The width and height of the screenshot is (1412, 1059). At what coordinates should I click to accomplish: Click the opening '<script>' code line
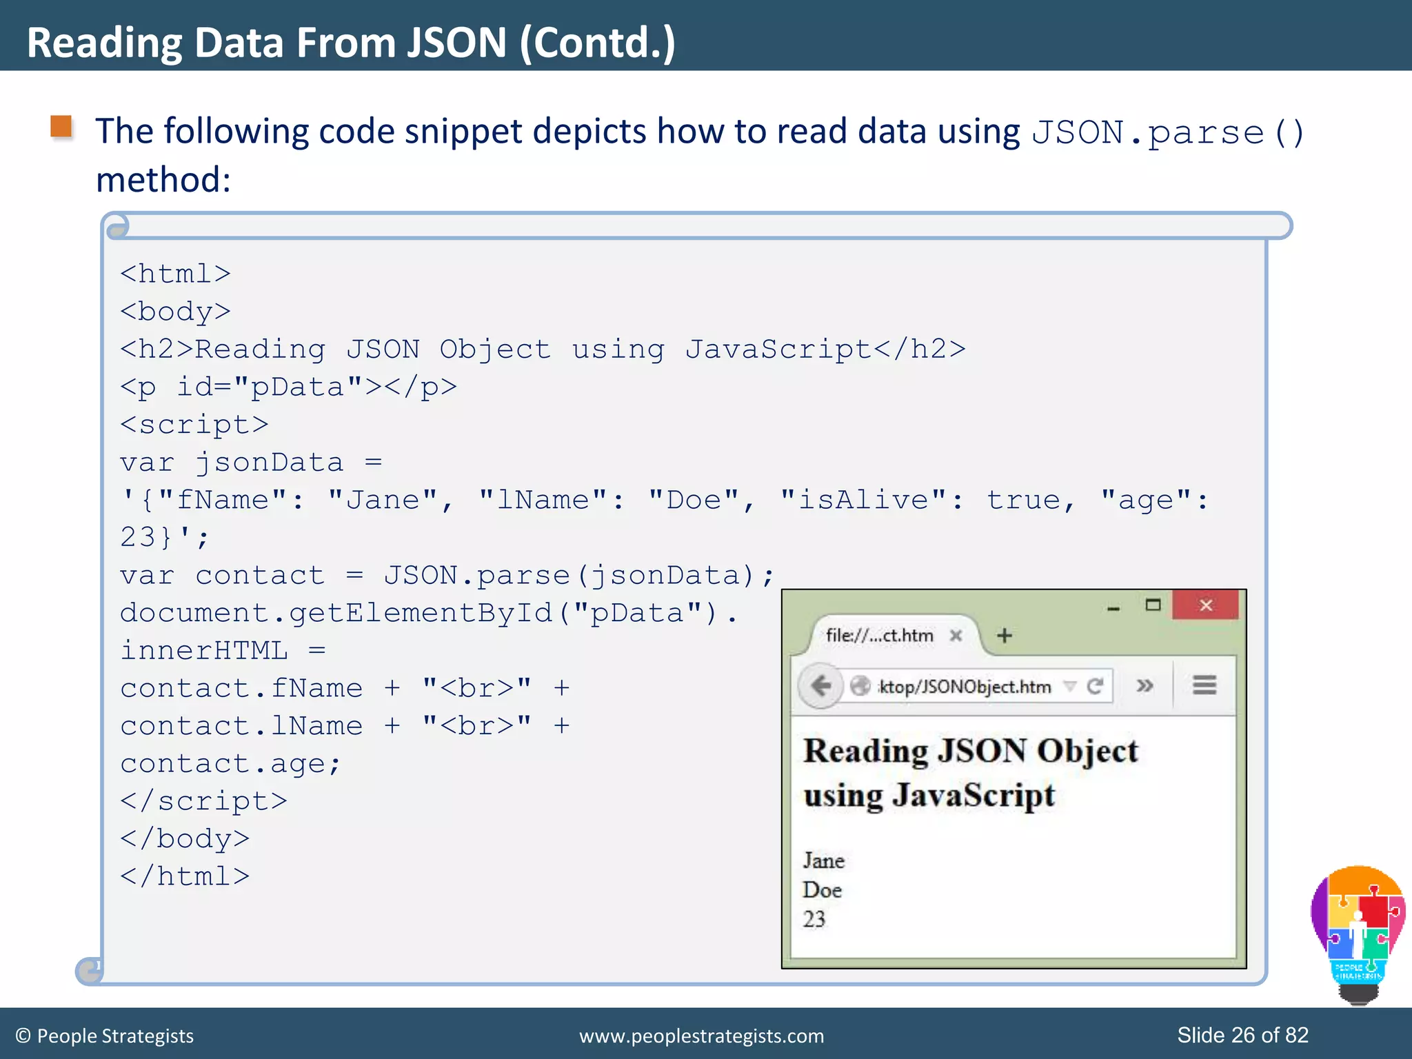[194, 425]
